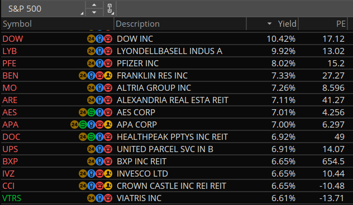Select the green VTRS symbol
This screenshot has height=205, width=353.
[x=12, y=198]
